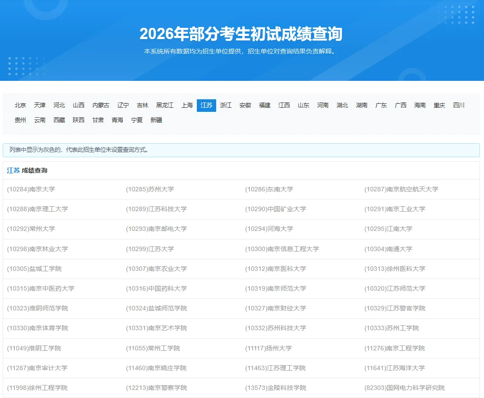Open (12213)南京警察学院
The width and height of the screenshot is (484, 398).
point(156,388)
